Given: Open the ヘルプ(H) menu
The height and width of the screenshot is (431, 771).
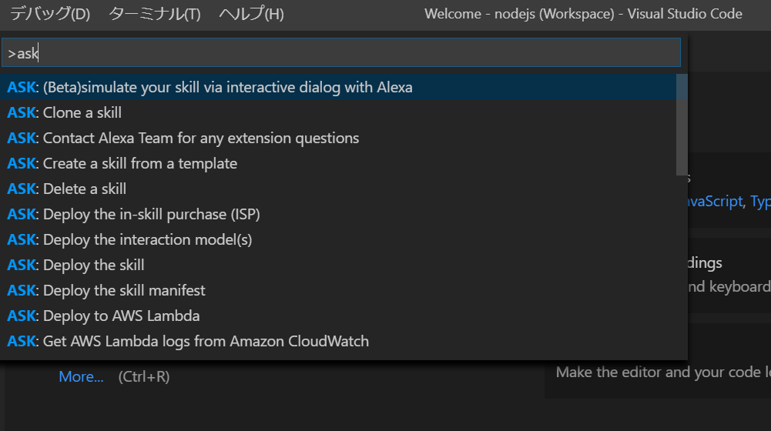Looking at the screenshot, I should click(x=251, y=14).
